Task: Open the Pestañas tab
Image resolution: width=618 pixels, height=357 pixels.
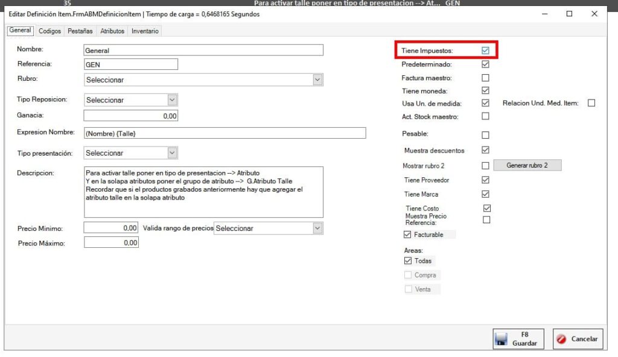Action: pyautogui.click(x=80, y=31)
